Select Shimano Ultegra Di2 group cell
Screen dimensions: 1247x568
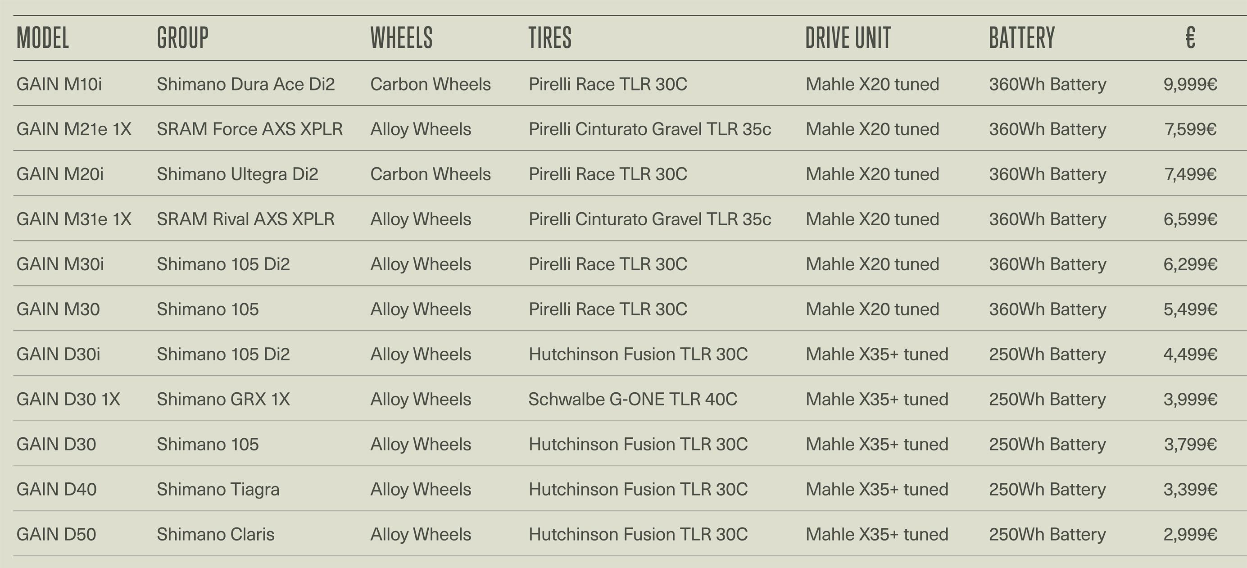(237, 174)
